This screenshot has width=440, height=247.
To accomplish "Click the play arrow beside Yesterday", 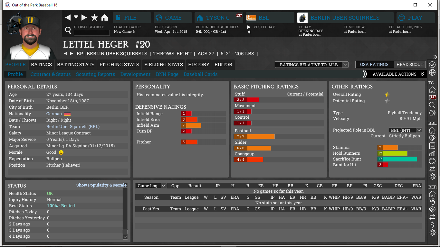I will (249, 27).
